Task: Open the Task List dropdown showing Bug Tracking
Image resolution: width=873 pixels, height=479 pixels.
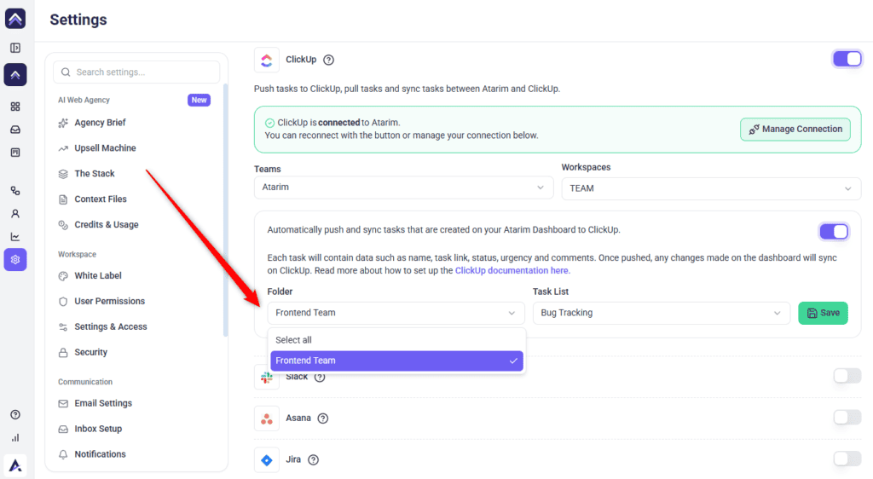Action: click(x=662, y=313)
